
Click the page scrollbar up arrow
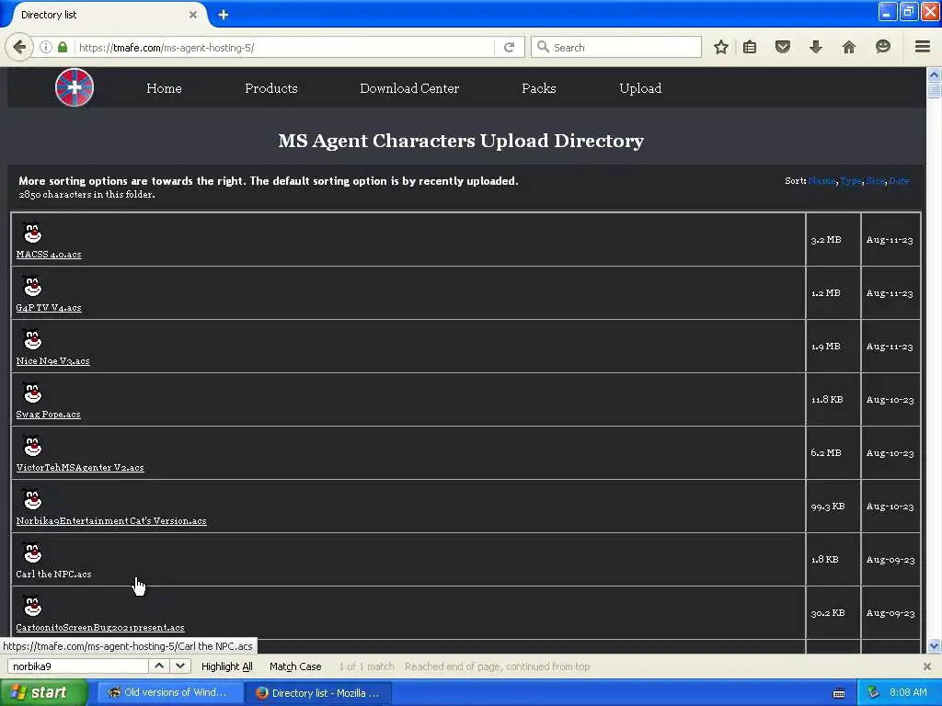tap(934, 75)
